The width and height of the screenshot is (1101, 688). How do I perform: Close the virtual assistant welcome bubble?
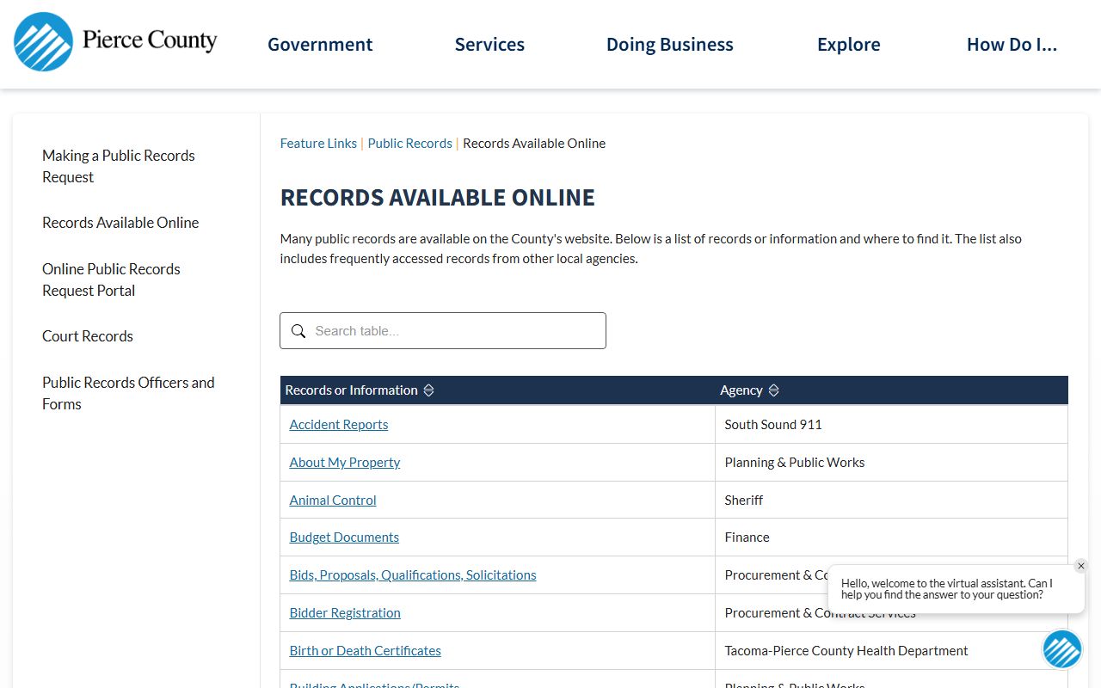click(1081, 566)
